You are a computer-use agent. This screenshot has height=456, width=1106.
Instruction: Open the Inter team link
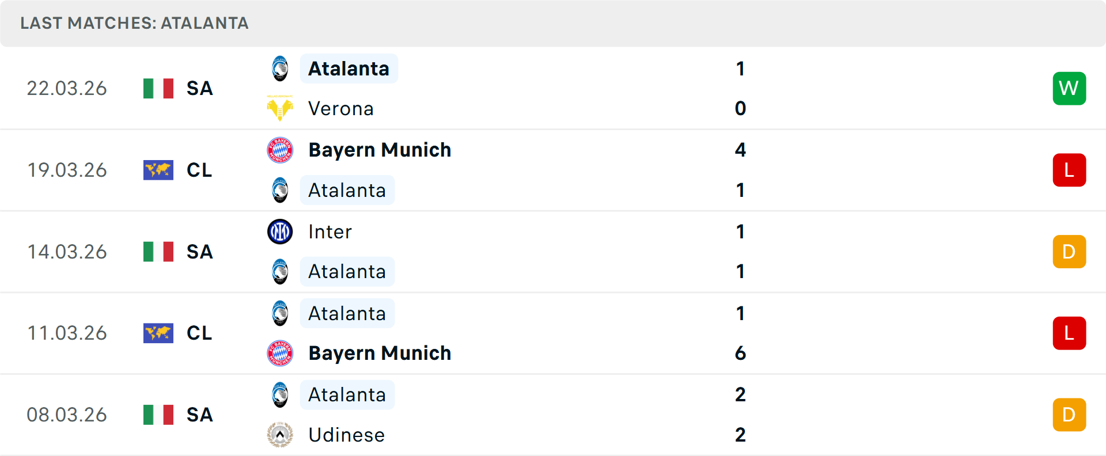[330, 231]
